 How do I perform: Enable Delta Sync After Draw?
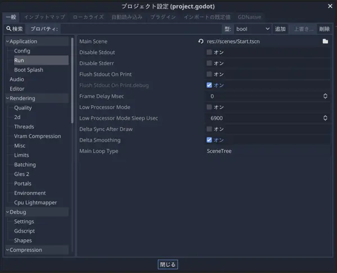209,129
